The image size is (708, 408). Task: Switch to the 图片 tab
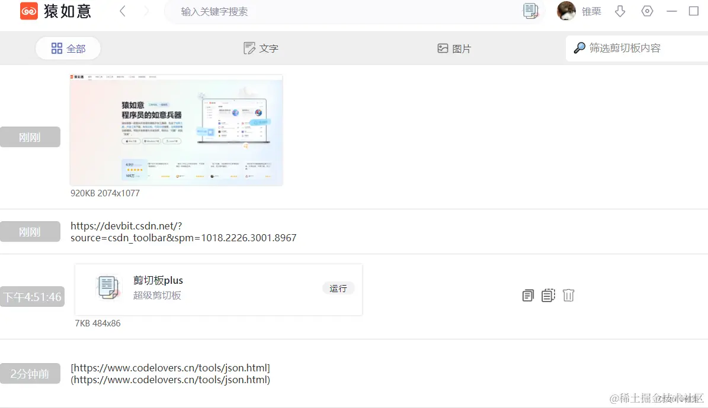454,48
